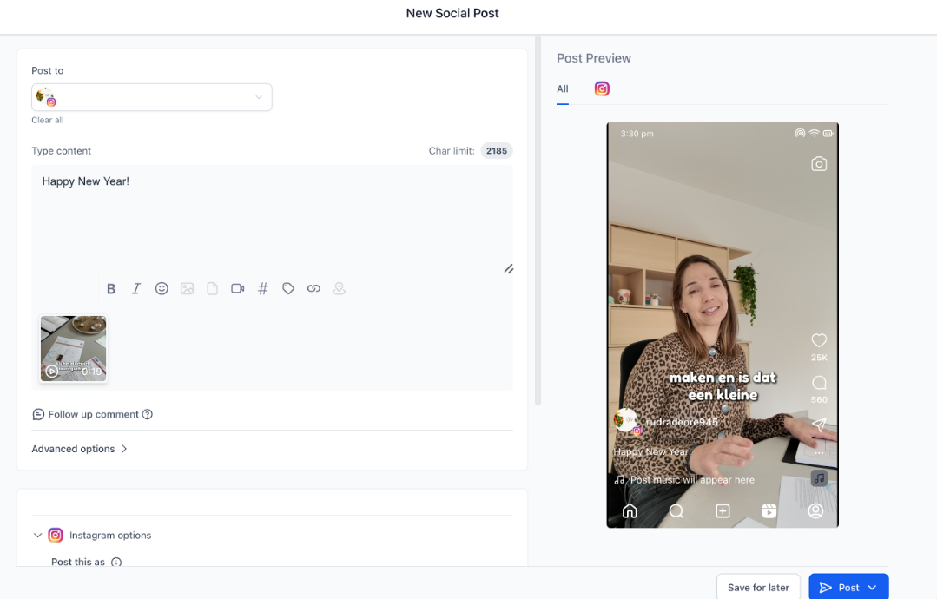This screenshot has height=599, width=937.
Task: Click the Follow up comment help icon
Action: 148,414
